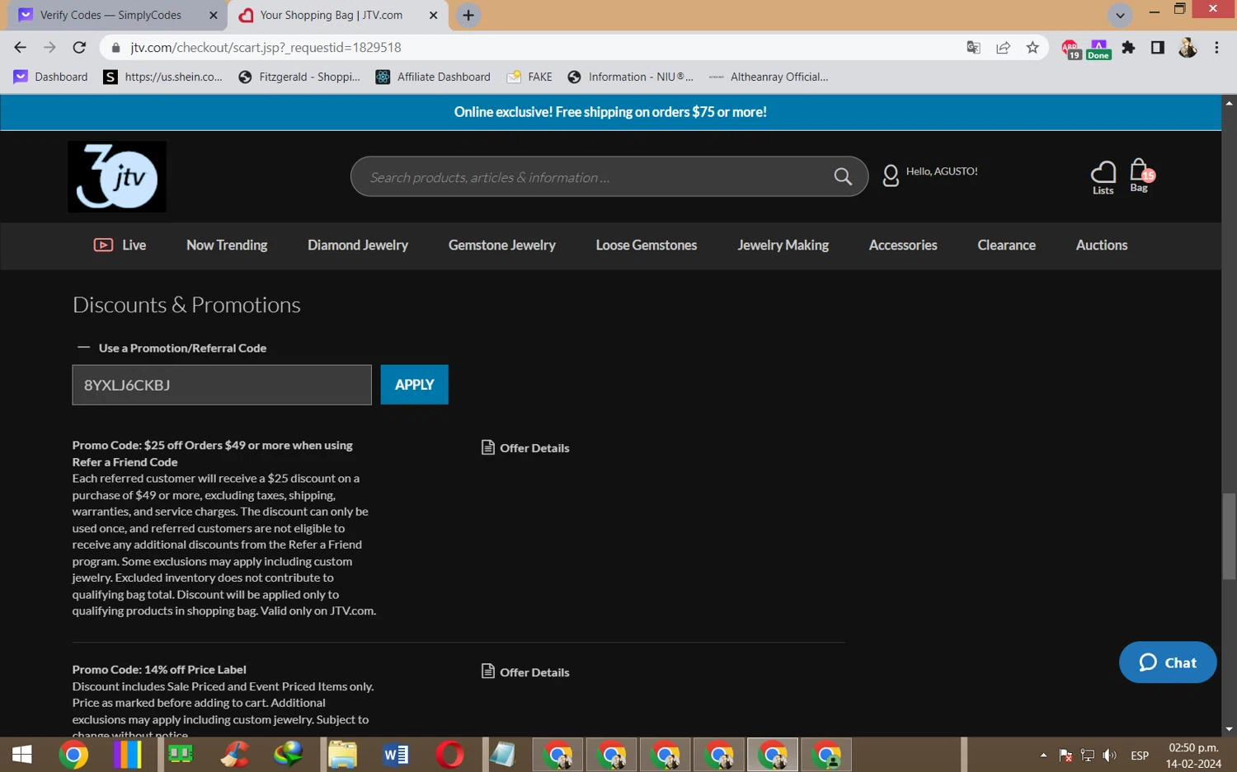Open File Explorer from the taskbar

click(x=342, y=755)
